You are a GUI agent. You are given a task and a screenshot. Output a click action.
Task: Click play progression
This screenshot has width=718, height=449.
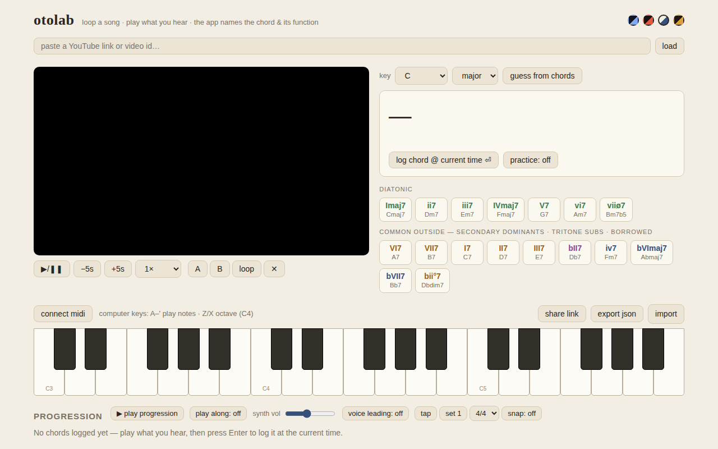tap(147, 414)
